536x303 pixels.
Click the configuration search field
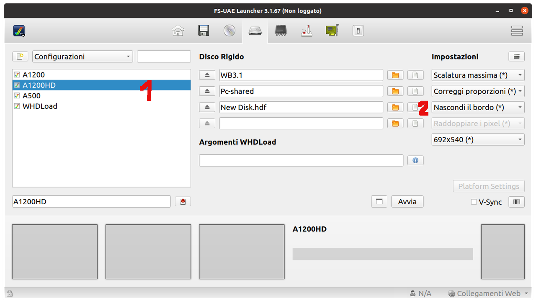pos(164,56)
